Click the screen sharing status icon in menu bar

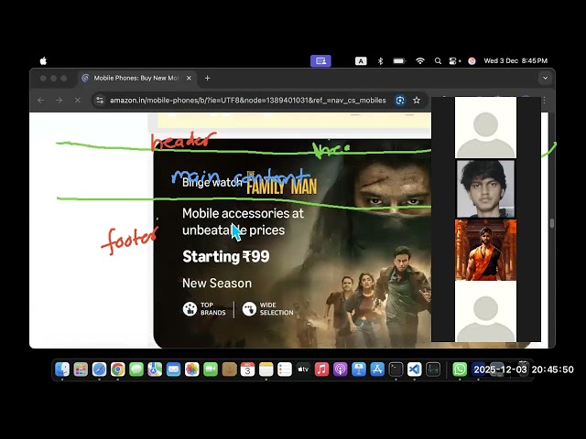coord(320,61)
